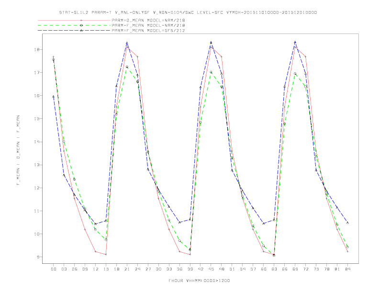This screenshot has height=293, width=379.
Task: Click x-axis tick label 09
Action: [85, 269]
